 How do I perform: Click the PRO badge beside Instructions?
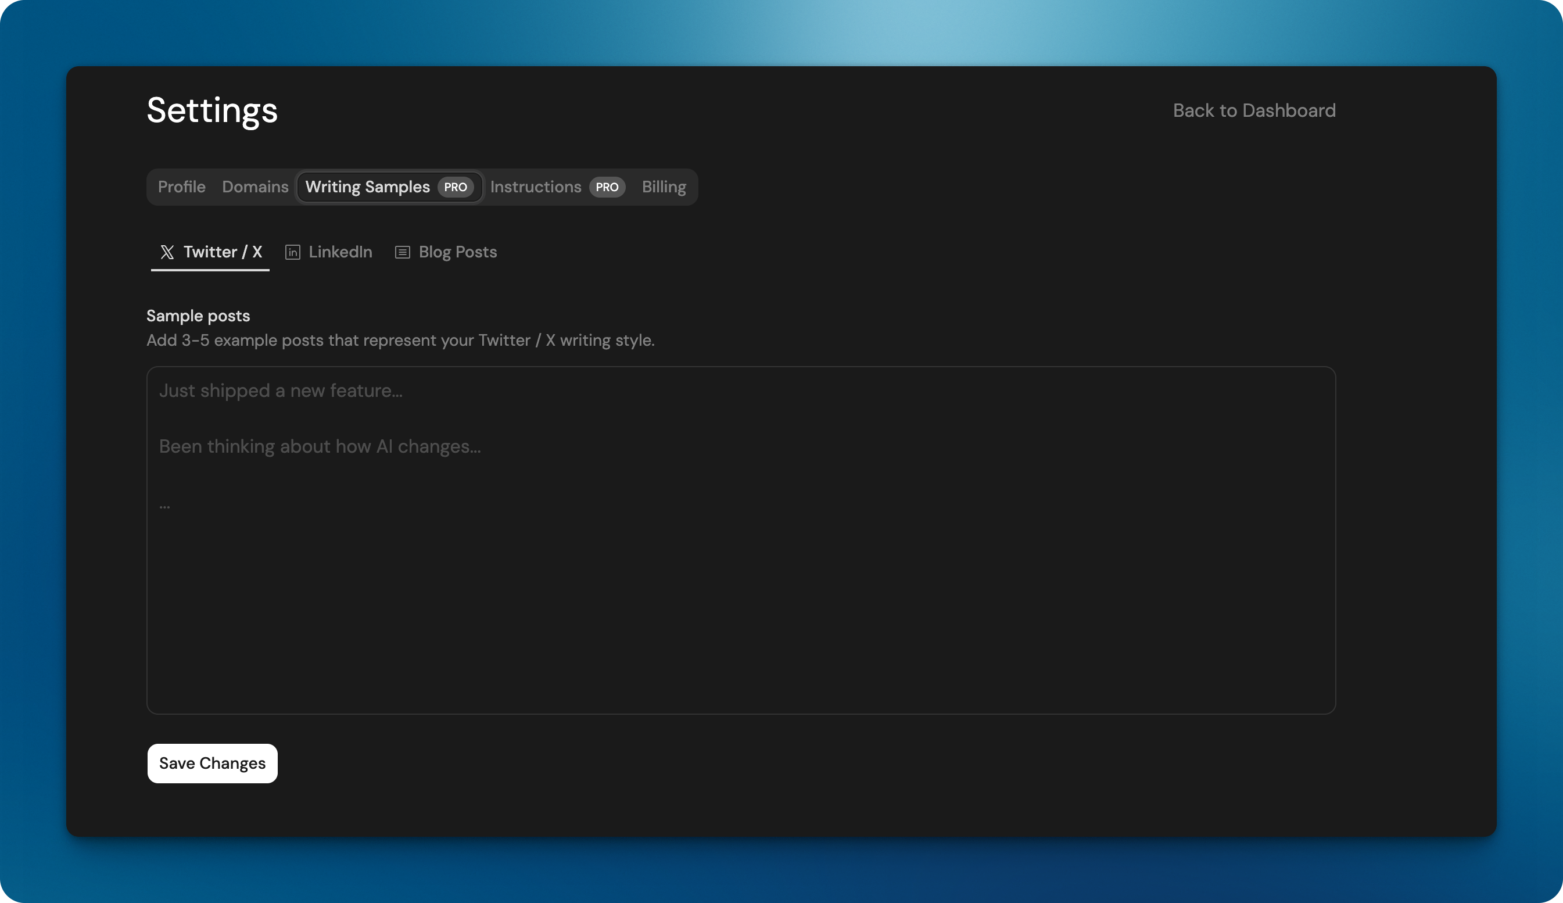click(x=607, y=187)
